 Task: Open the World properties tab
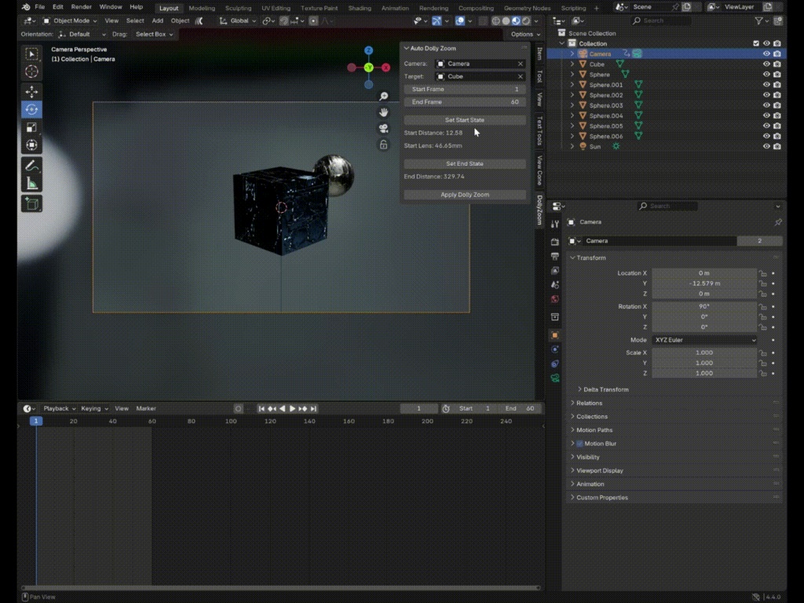tap(555, 300)
